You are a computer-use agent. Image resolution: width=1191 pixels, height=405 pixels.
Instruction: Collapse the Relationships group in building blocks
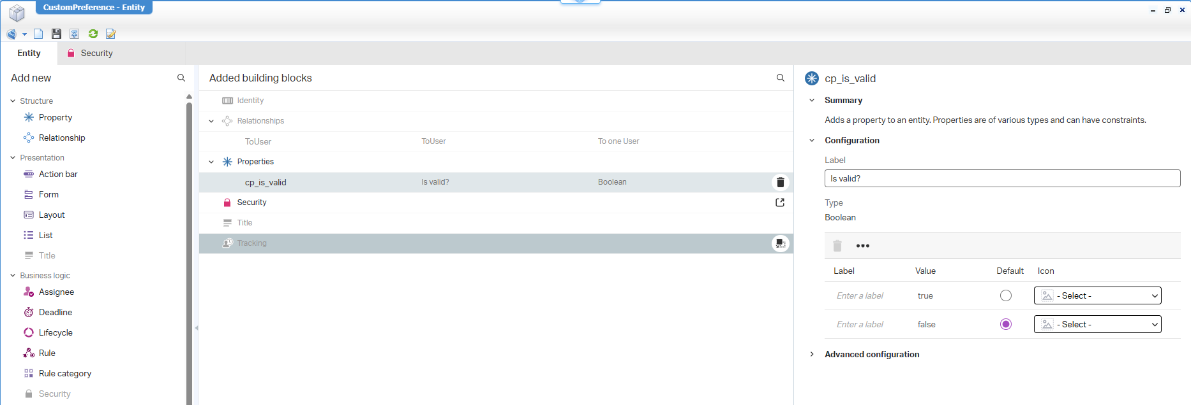[x=211, y=121]
